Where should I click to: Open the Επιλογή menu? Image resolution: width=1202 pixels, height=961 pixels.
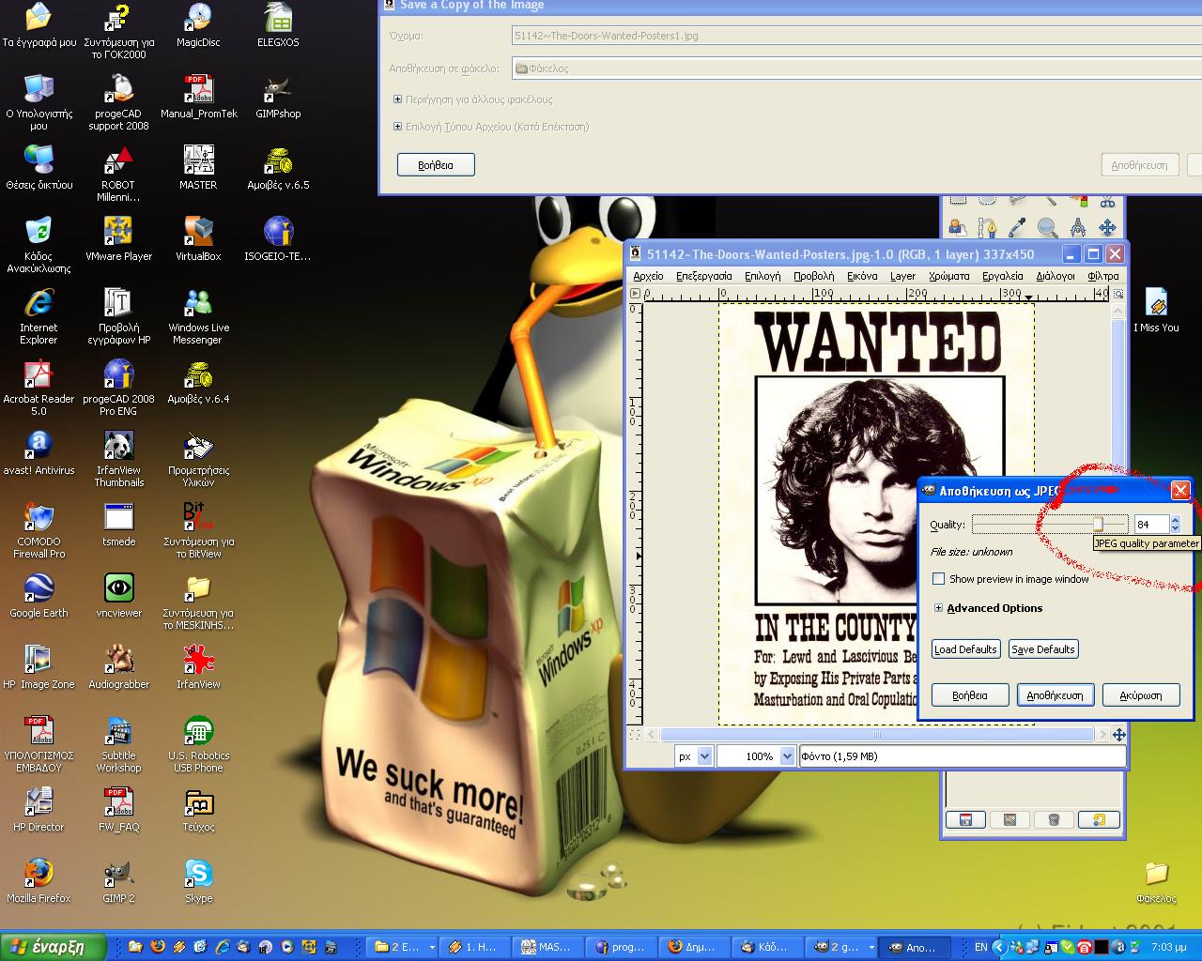(x=763, y=276)
